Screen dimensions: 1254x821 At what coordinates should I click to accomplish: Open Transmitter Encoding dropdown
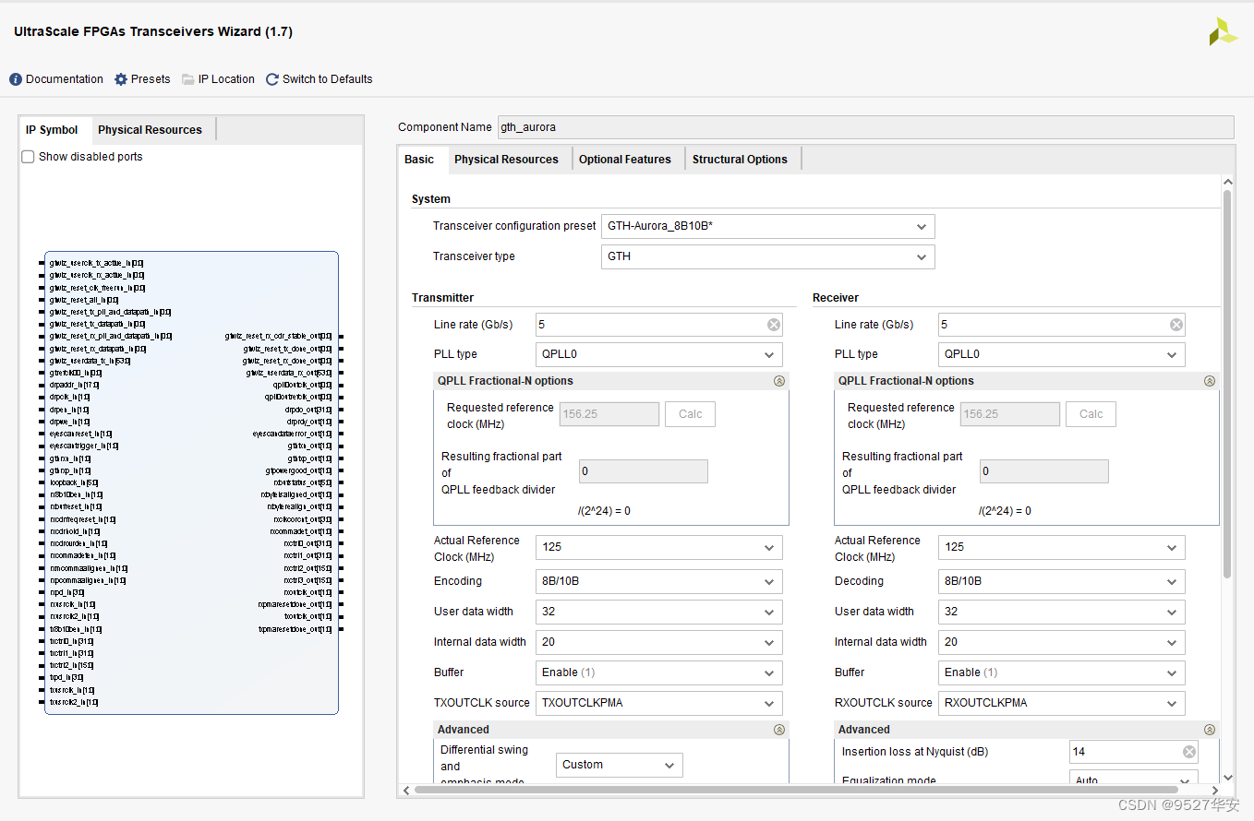[659, 581]
